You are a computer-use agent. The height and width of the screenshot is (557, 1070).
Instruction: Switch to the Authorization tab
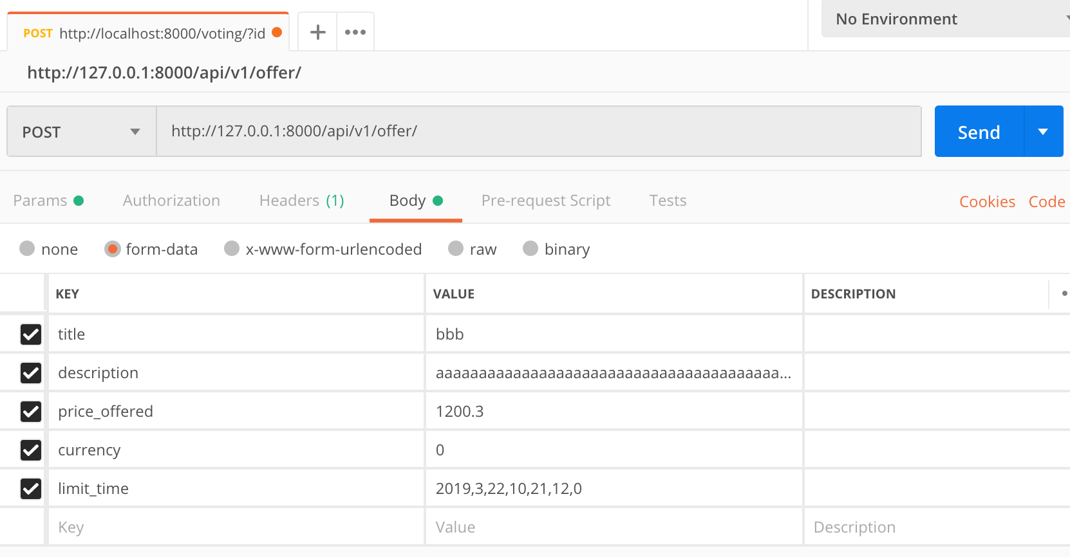171,201
